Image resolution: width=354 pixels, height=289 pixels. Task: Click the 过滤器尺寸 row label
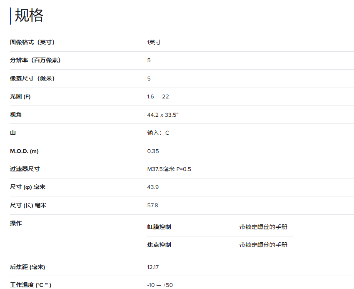[x=25, y=169]
